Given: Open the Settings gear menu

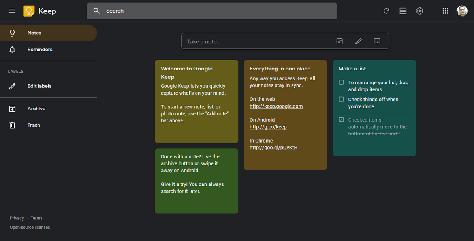Looking at the screenshot, I should pos(419,11).
